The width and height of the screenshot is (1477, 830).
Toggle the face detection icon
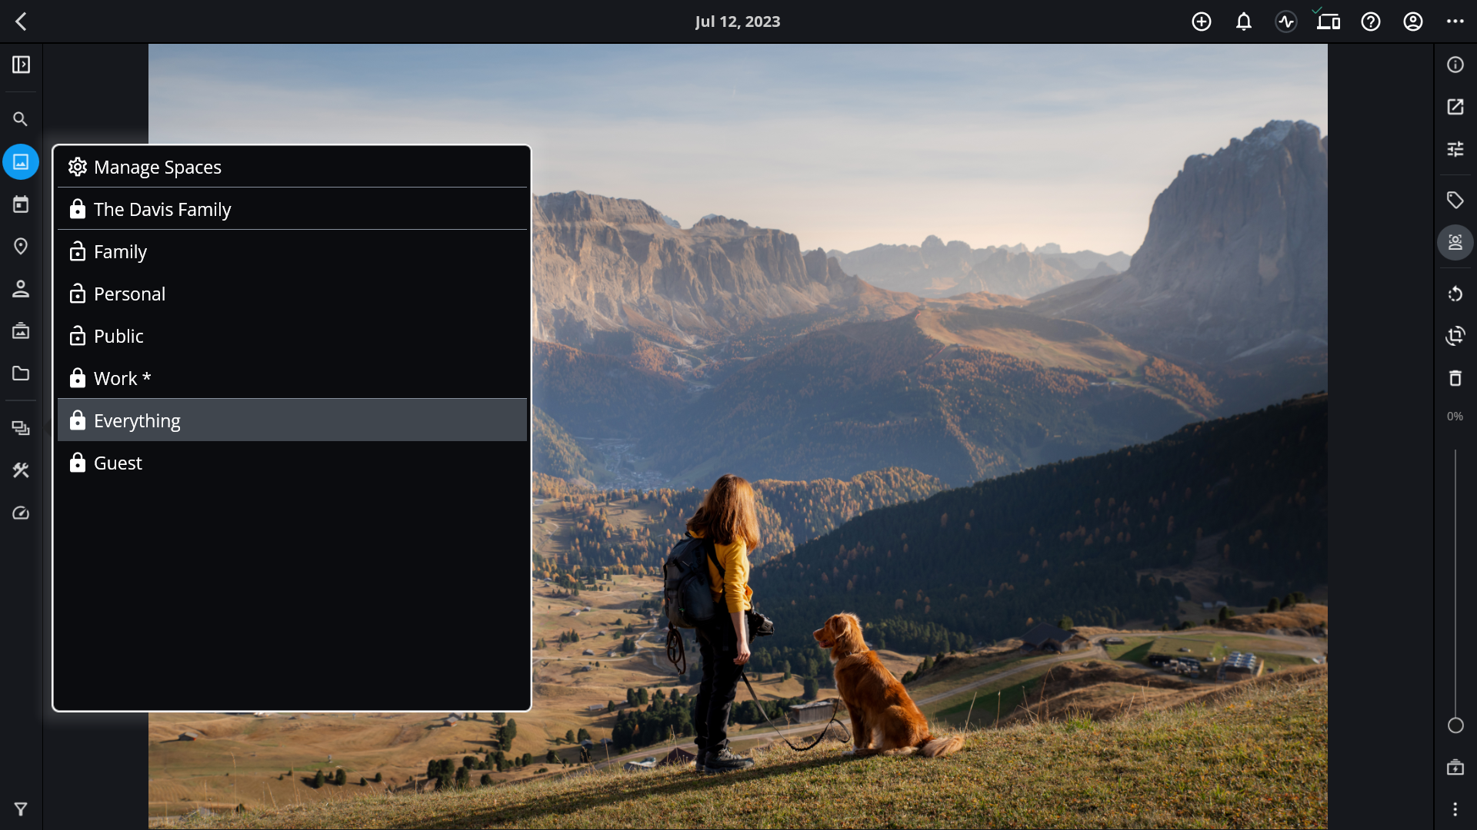click(x=1455, y=243)
